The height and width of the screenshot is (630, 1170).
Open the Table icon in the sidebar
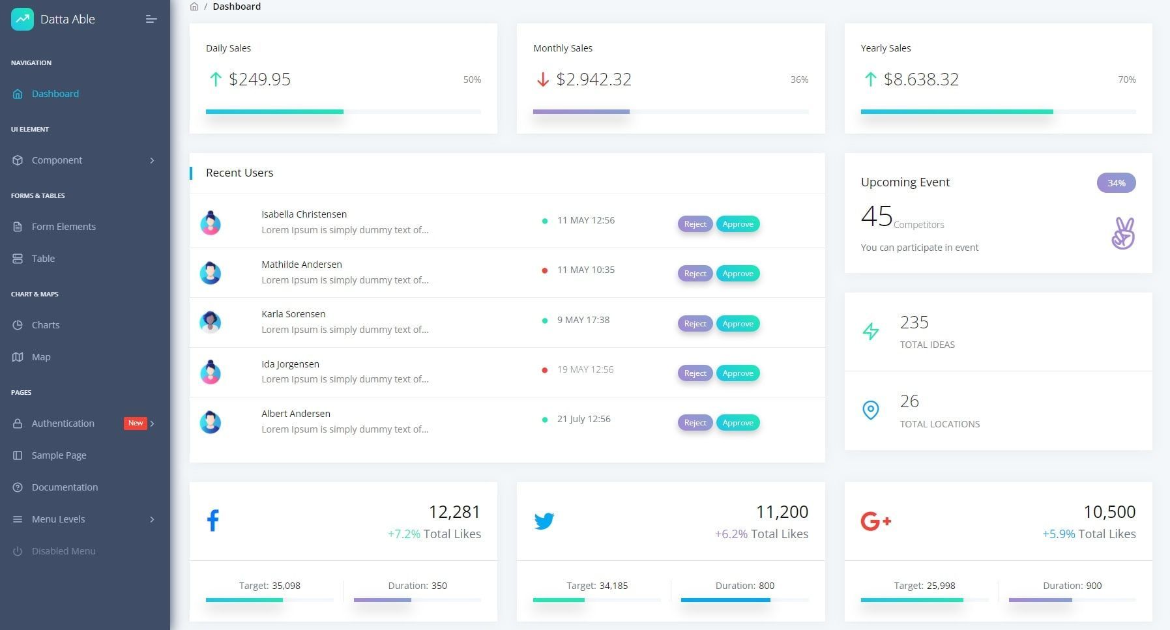pos(18,258)
